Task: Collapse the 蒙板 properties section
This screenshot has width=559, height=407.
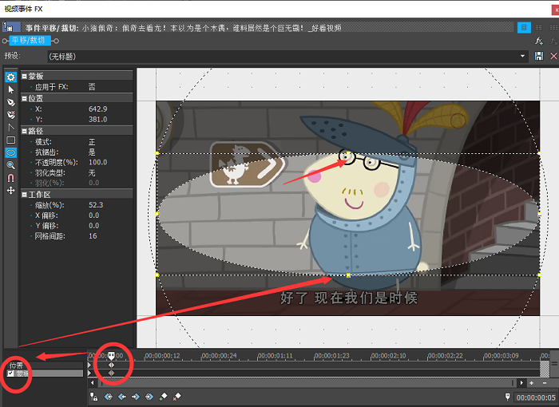Action: pos(24,76)
